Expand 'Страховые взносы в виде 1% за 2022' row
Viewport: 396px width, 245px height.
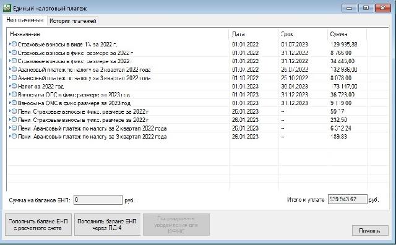coord(10,44)
